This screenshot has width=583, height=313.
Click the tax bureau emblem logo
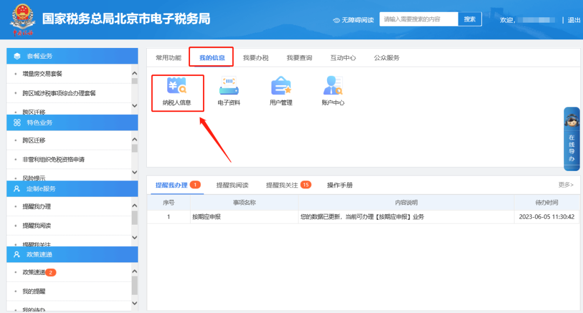pyautogui.click(x=23, y=19)
